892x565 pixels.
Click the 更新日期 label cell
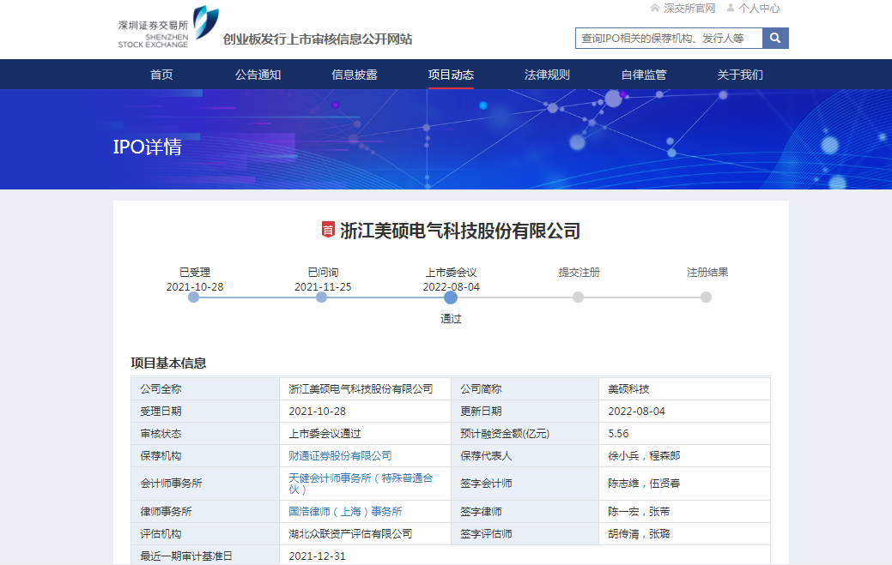click(x=525, y=412)
